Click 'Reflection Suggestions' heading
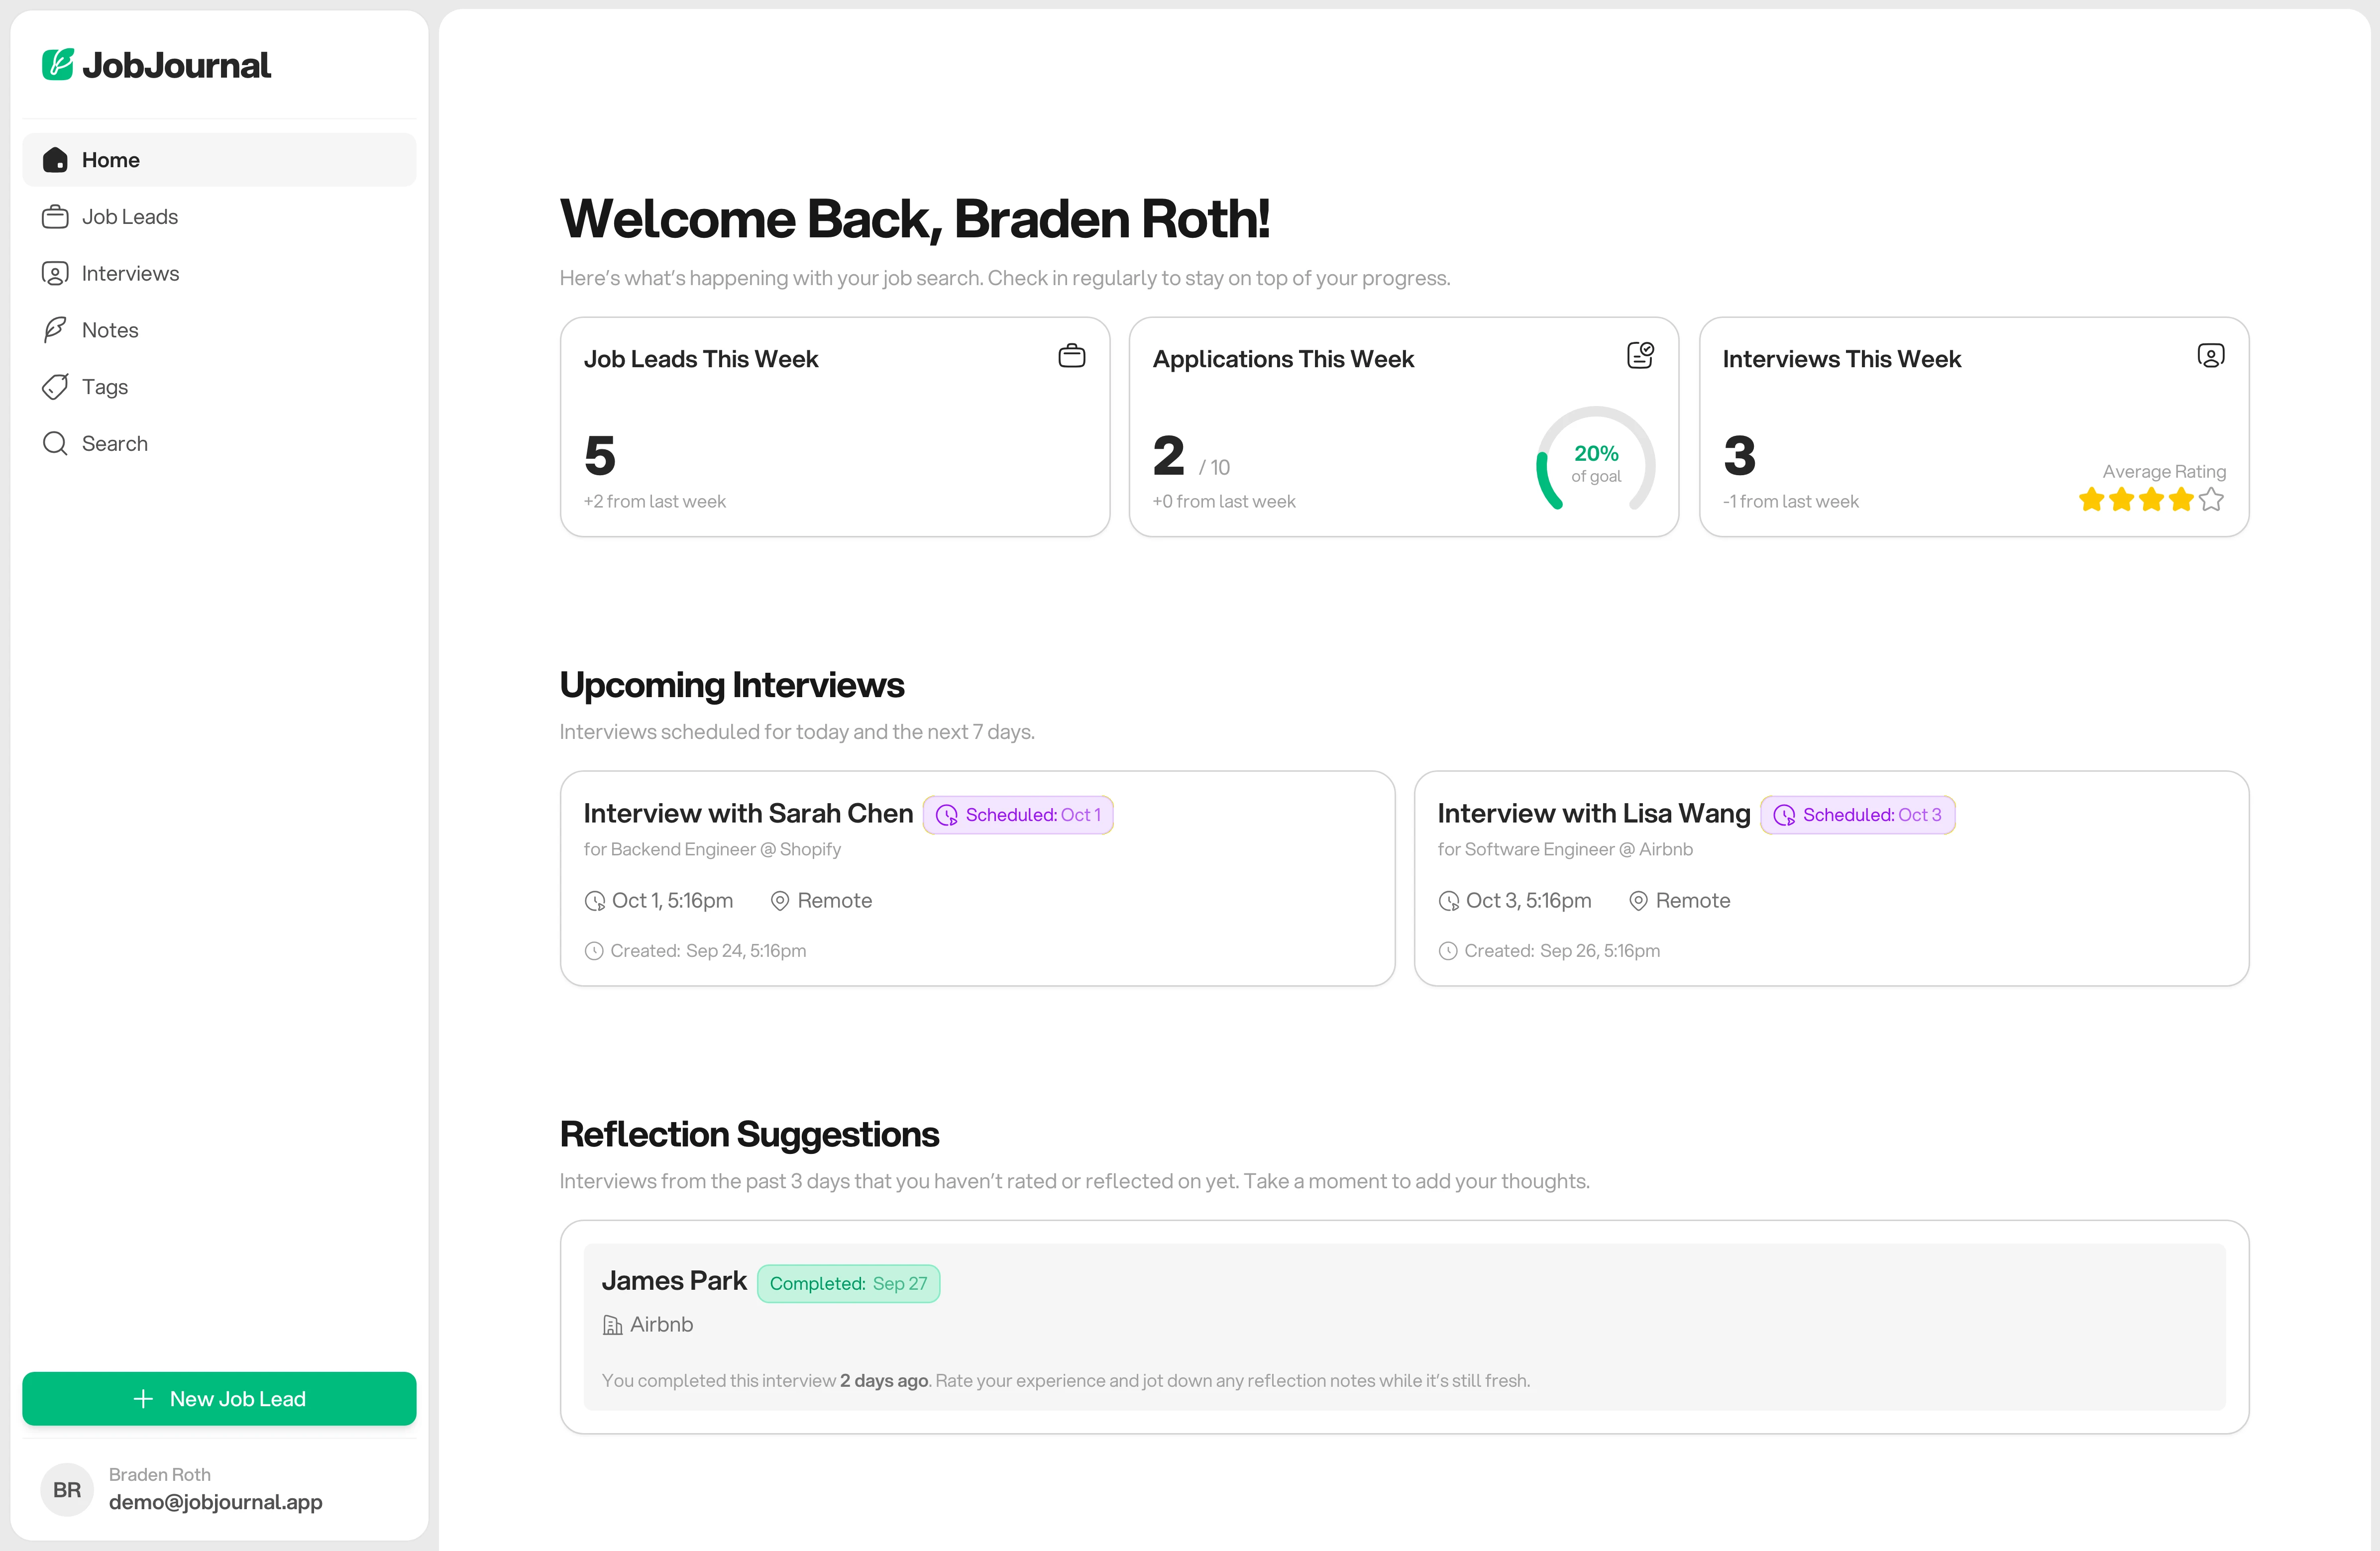Viewport: 2380px width, 1551px height. tap(749, 1135)
